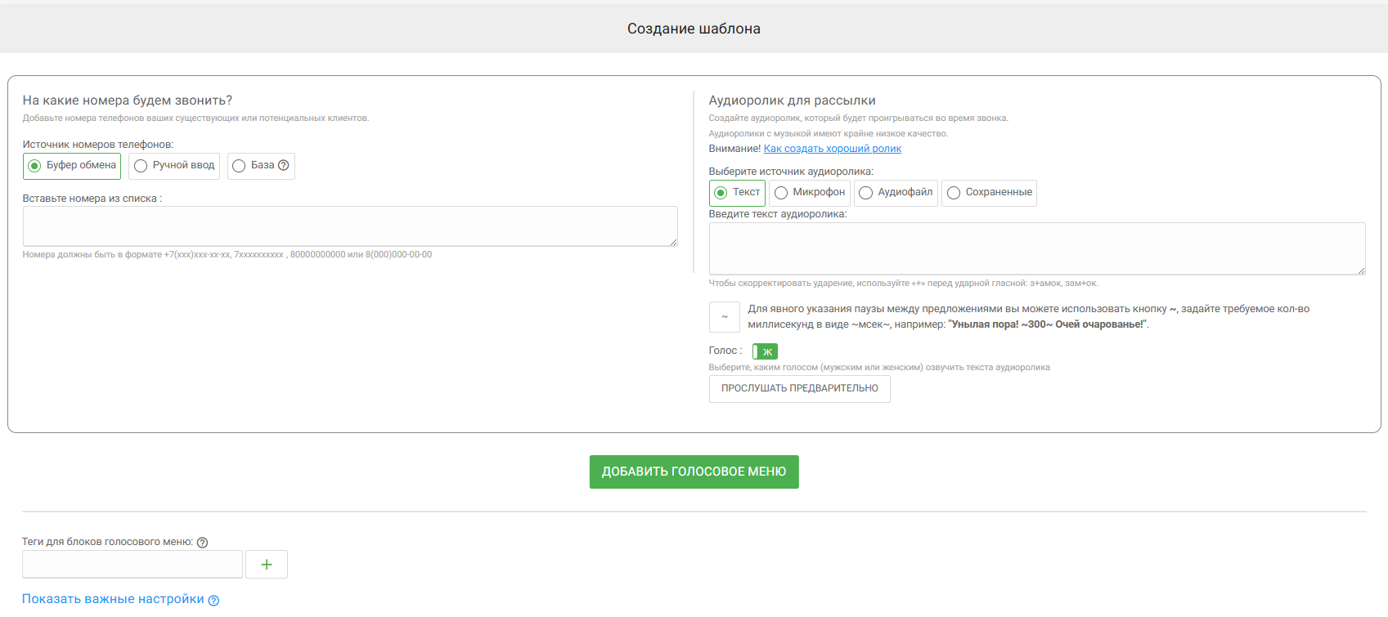
Task: Select the База radio option
Action: pyautogui.click(x=261, y=166)
